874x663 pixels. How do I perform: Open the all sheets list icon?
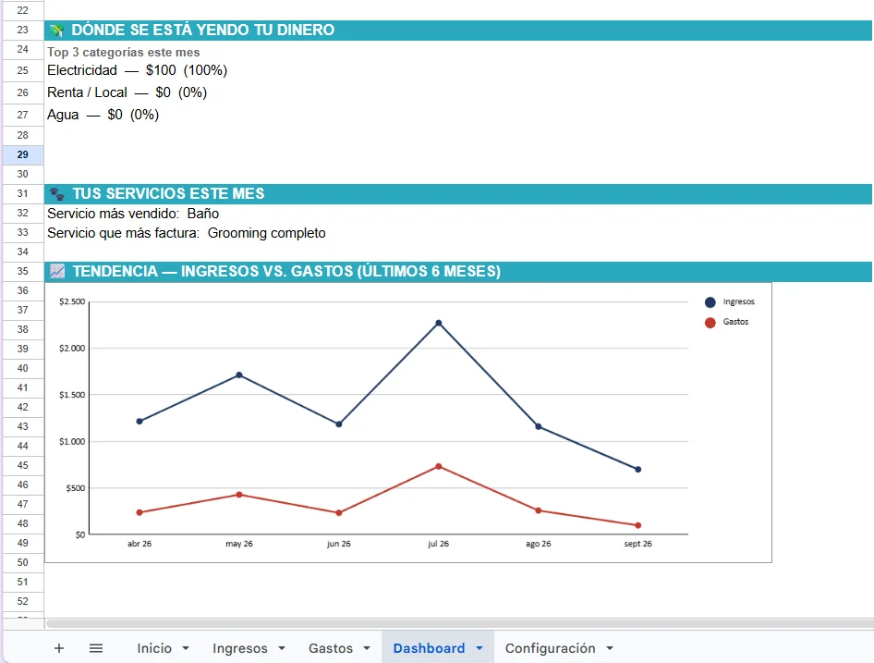tap(96, 648)
